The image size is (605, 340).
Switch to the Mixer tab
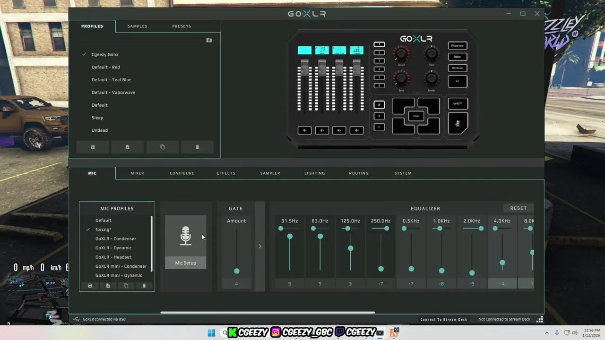coord(137,173)
